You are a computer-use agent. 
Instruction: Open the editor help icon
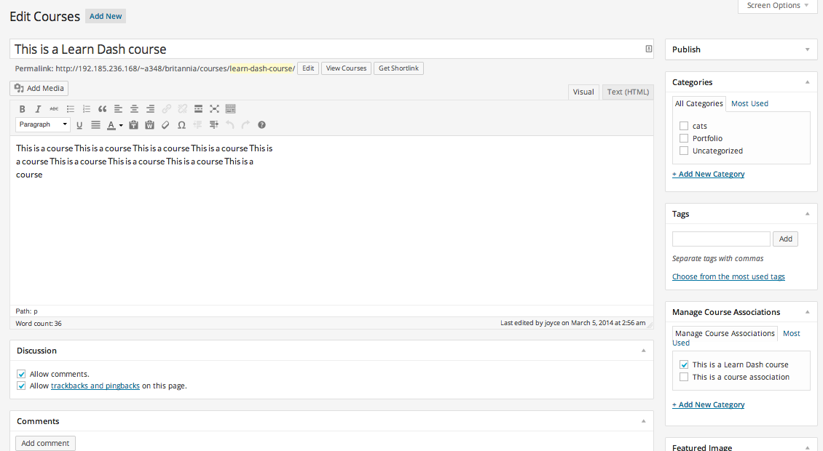261,125
